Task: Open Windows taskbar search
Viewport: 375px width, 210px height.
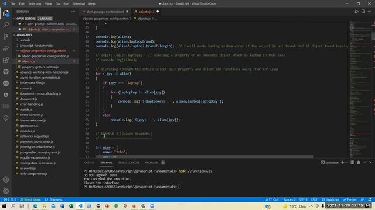Action: pyautogui.click(x=13, y=206)
